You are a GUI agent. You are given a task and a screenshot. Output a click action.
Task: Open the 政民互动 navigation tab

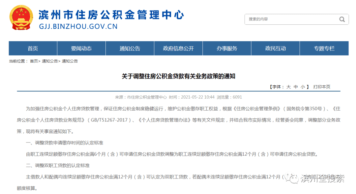275,48
